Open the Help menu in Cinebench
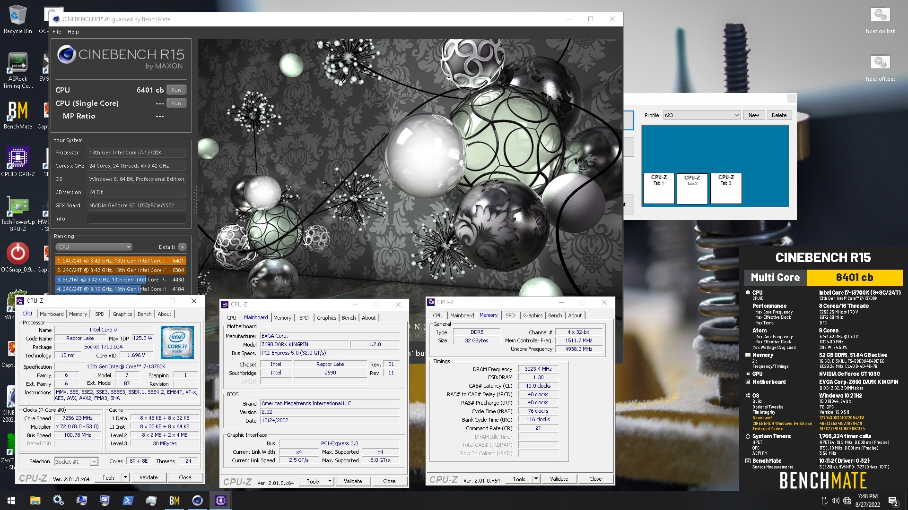The image size is (908, 510). click(x=73, y=32)
